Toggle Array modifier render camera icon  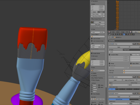point(134,44)
